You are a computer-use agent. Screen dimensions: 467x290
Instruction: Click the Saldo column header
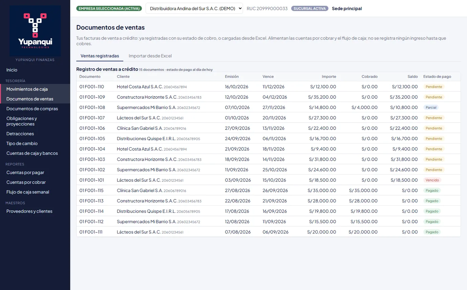point(413,76)
